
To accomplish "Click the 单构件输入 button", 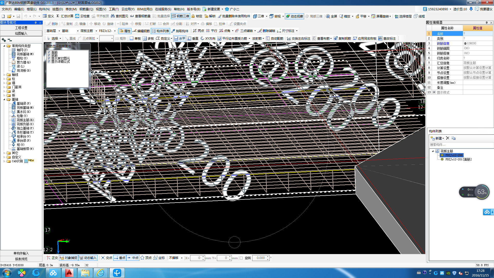I will coord(21,253).
